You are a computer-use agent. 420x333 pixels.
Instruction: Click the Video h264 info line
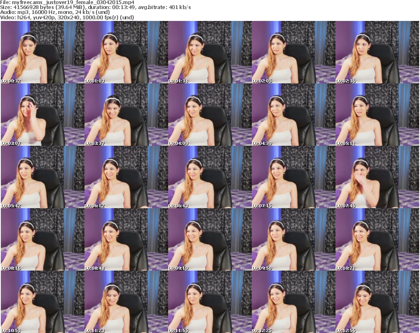[x=67, y=17]
